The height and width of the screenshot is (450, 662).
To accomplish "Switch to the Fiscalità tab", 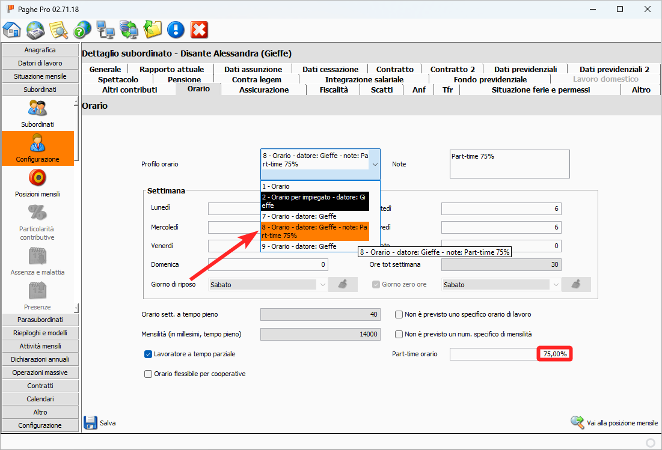I will point(333,90).
